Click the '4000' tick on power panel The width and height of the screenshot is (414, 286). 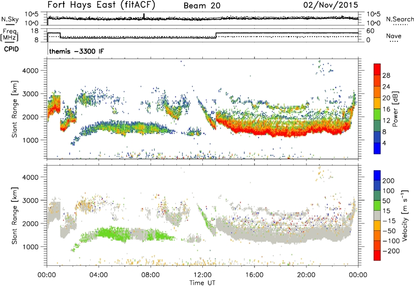(31, 71)
